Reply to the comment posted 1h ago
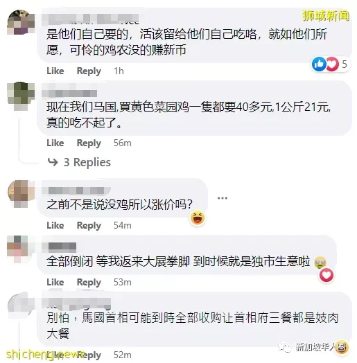Screen dimensions: 357x363 [x=89, y=71]
